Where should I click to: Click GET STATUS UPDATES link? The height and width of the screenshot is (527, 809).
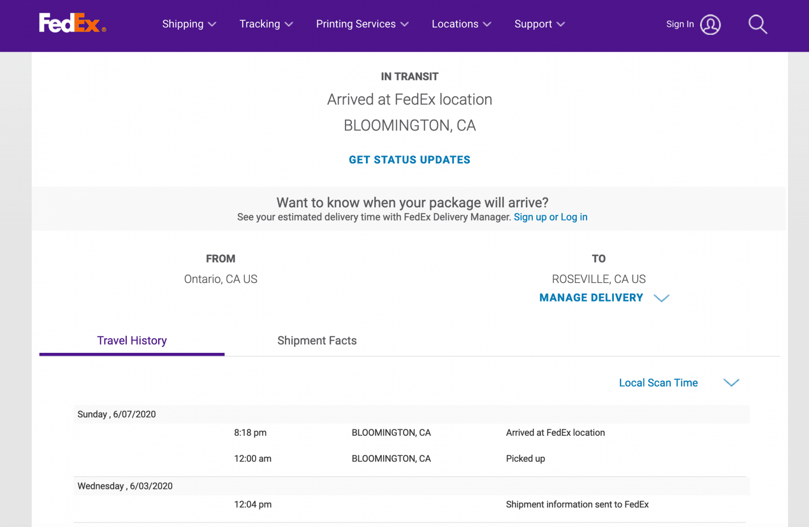click(409, 160)
